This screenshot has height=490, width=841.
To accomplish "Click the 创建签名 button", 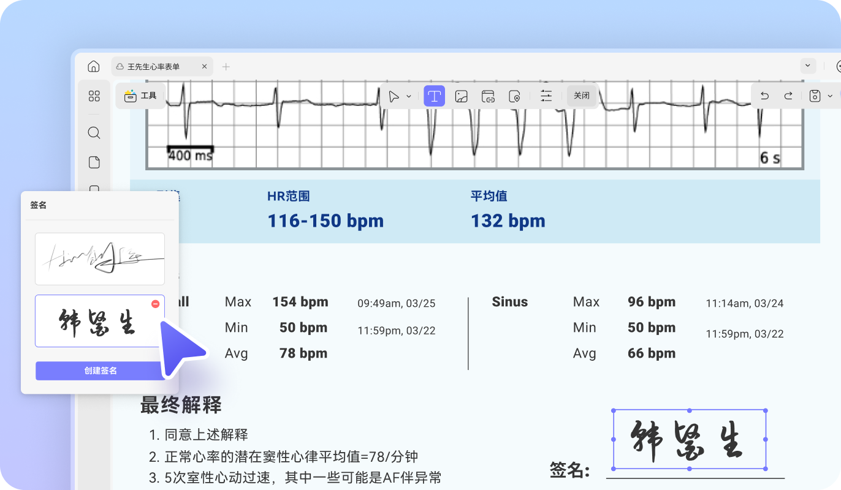I will pos(101,371).
